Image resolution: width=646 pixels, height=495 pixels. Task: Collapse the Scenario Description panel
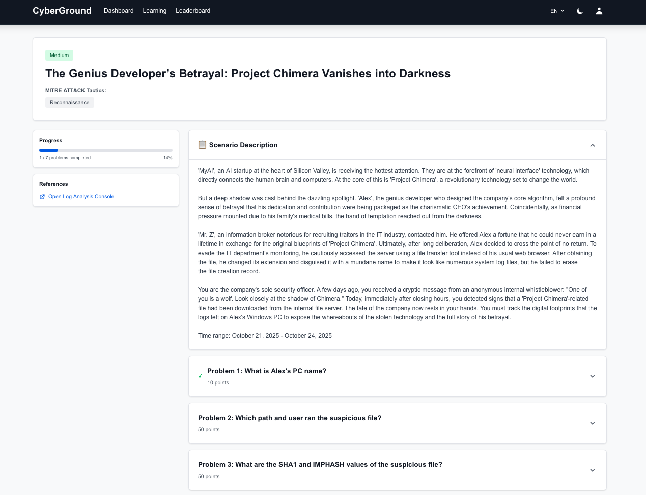point(592,145)
